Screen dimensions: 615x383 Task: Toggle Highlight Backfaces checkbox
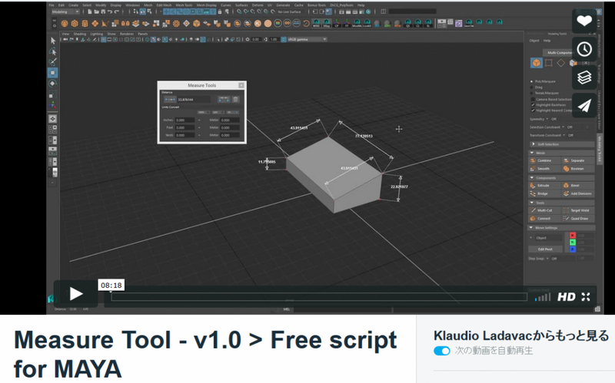pyautogui.click(x=533, y=105)
